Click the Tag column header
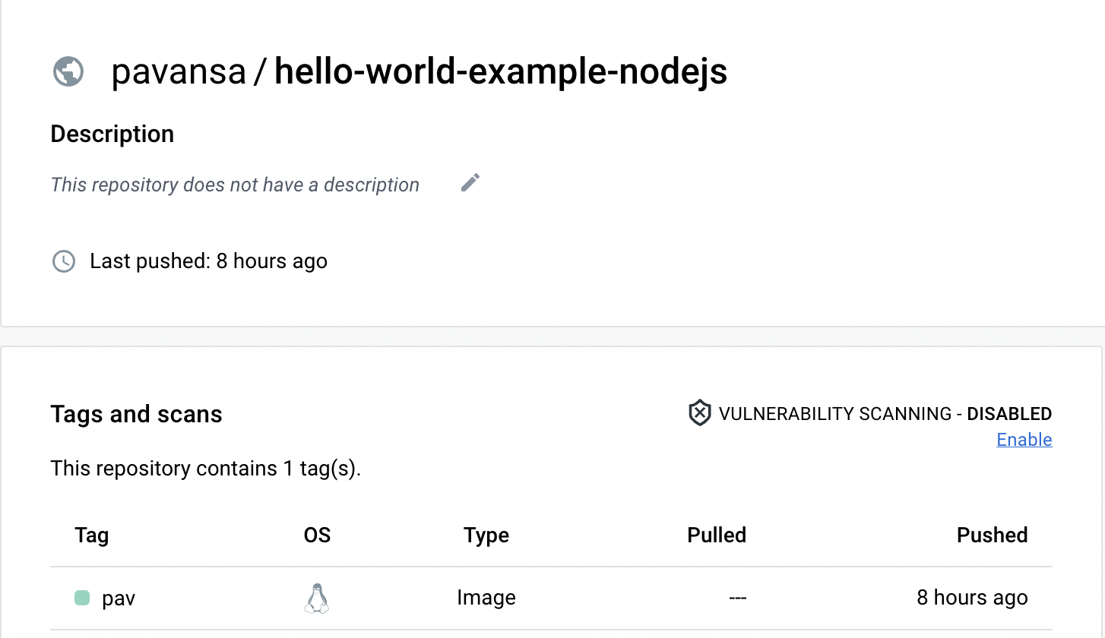 91,535
